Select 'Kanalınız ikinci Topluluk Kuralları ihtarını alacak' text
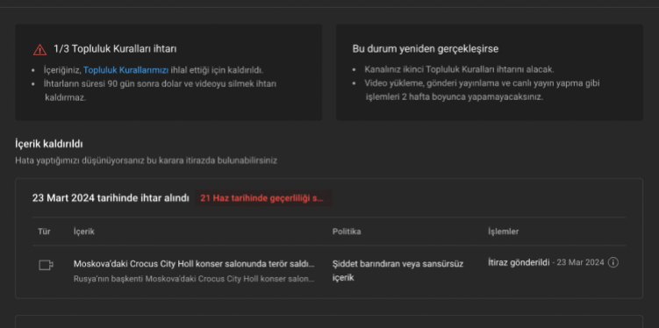This screenshot has height=328, width=659. click(x=459, y=69)
